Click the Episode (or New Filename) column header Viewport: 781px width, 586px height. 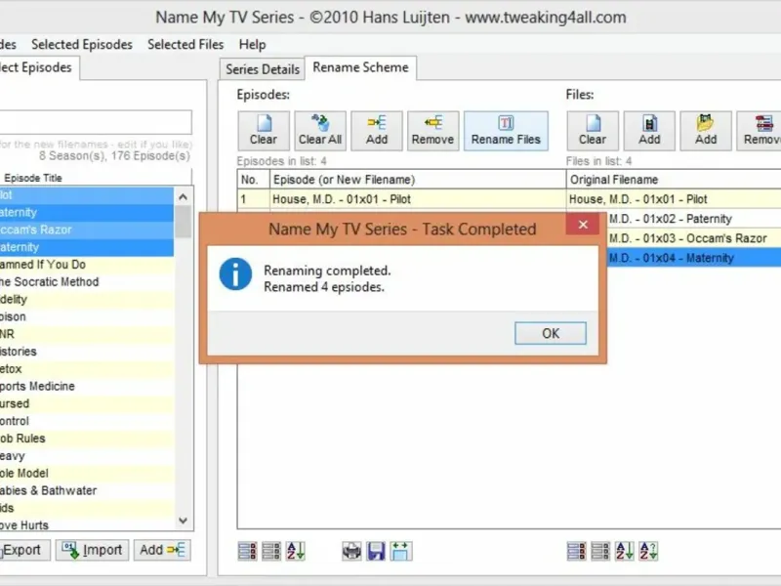pyautogui.click(x=418, y=180)
